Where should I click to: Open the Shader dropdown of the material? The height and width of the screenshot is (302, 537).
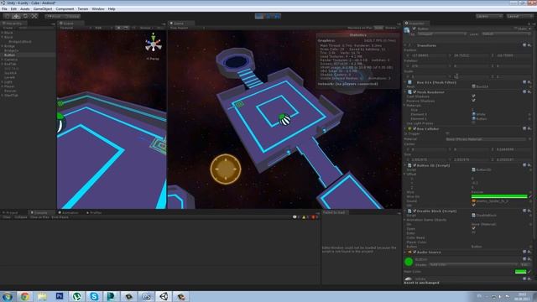pos(473,265)
